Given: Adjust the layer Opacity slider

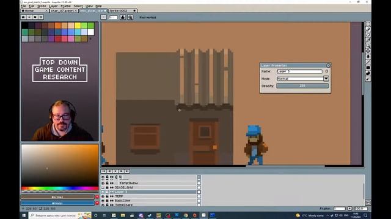Looking at the screenshot, I should click(x=302, y=86).
